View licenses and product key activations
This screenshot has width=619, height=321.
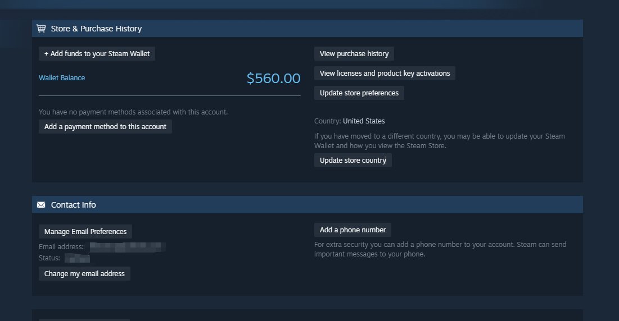(385, 74)
